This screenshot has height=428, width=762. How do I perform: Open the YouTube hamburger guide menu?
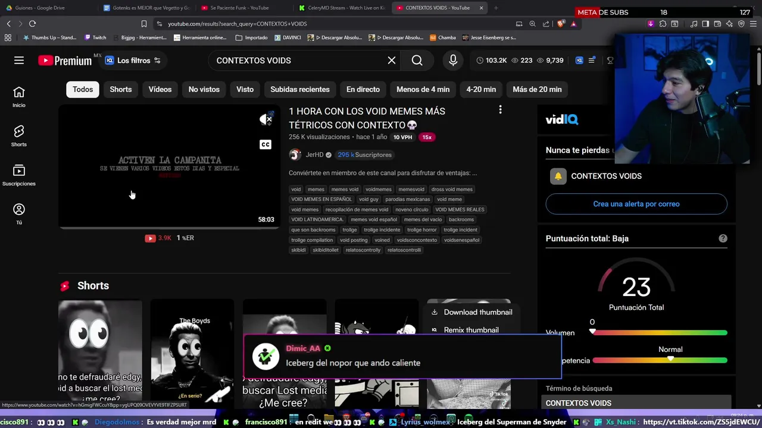19,60
